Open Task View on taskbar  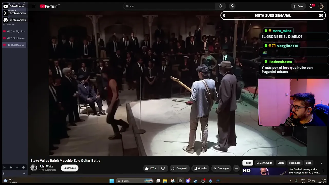(158, 181)
